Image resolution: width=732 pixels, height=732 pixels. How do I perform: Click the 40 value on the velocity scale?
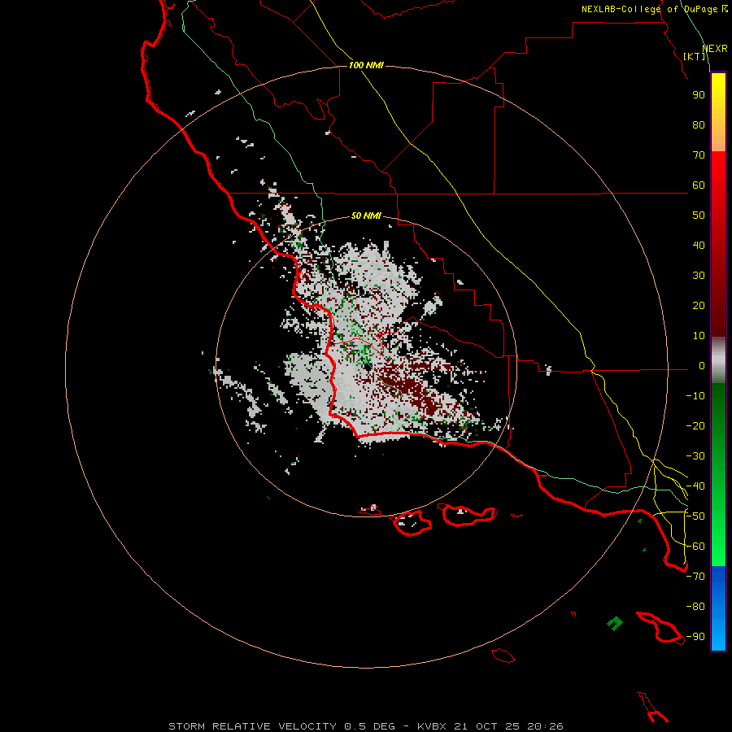pos(699,245)
